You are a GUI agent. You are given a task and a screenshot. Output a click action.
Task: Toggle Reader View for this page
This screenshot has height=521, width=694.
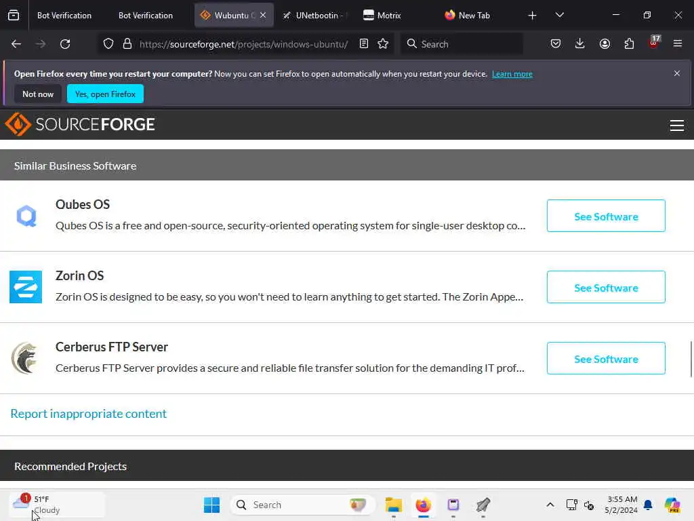[x=364, y=44]
